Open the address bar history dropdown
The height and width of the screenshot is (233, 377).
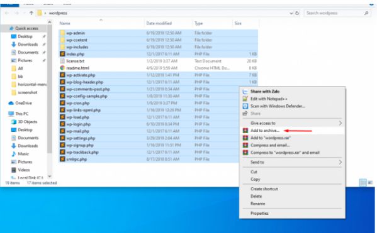coord(291,13)
